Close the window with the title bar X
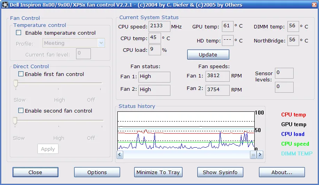319x185 pixels. click(x=314, y=5)
